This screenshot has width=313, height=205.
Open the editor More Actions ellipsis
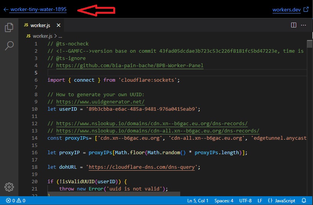coord(303,25)
